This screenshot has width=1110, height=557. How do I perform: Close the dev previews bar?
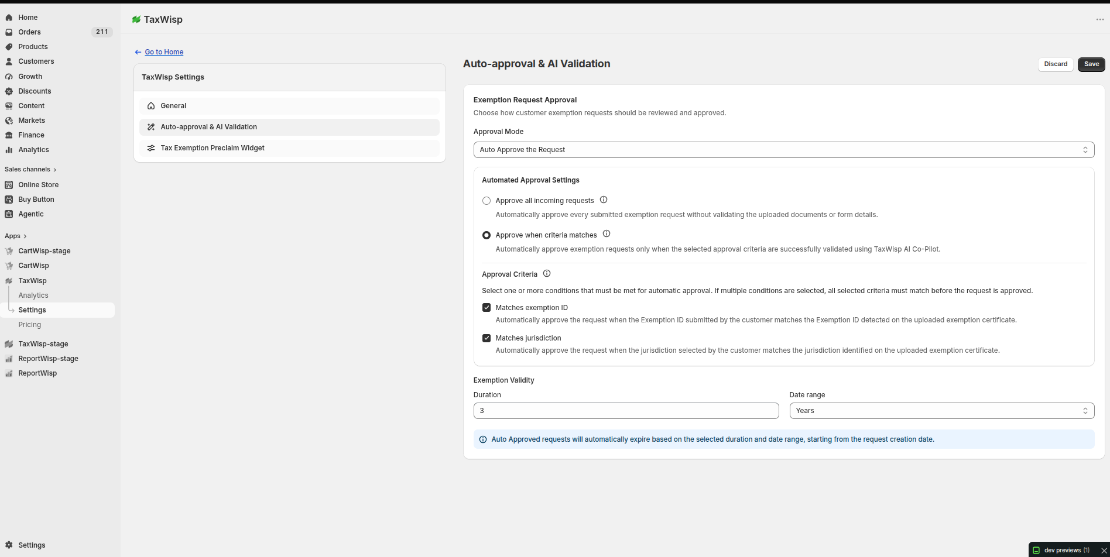click(1104, 551)
